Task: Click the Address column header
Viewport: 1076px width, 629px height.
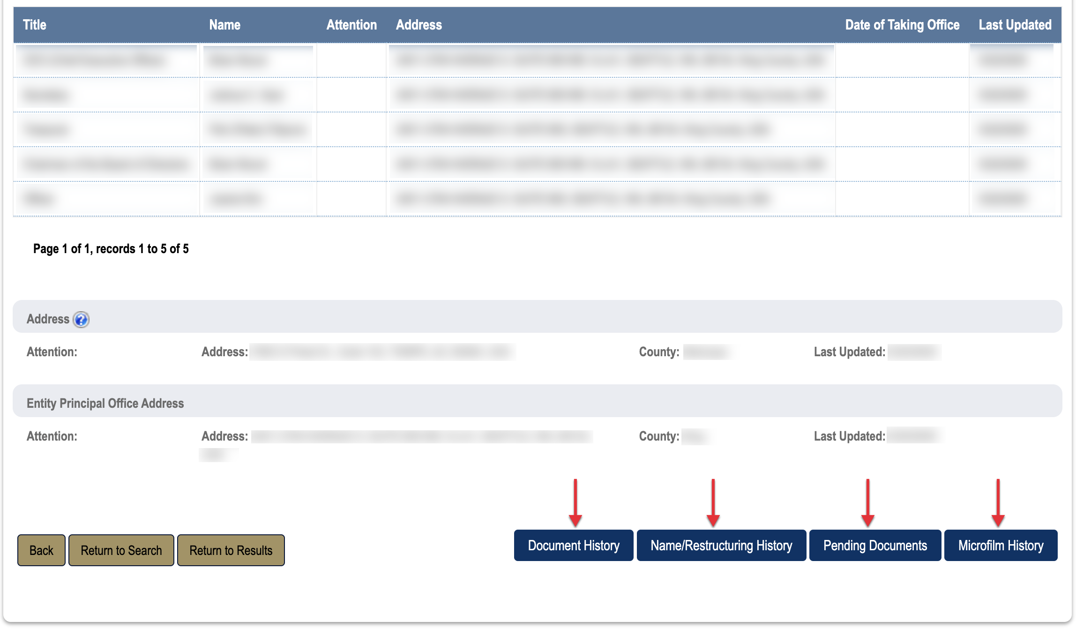Action: [418, 25]
